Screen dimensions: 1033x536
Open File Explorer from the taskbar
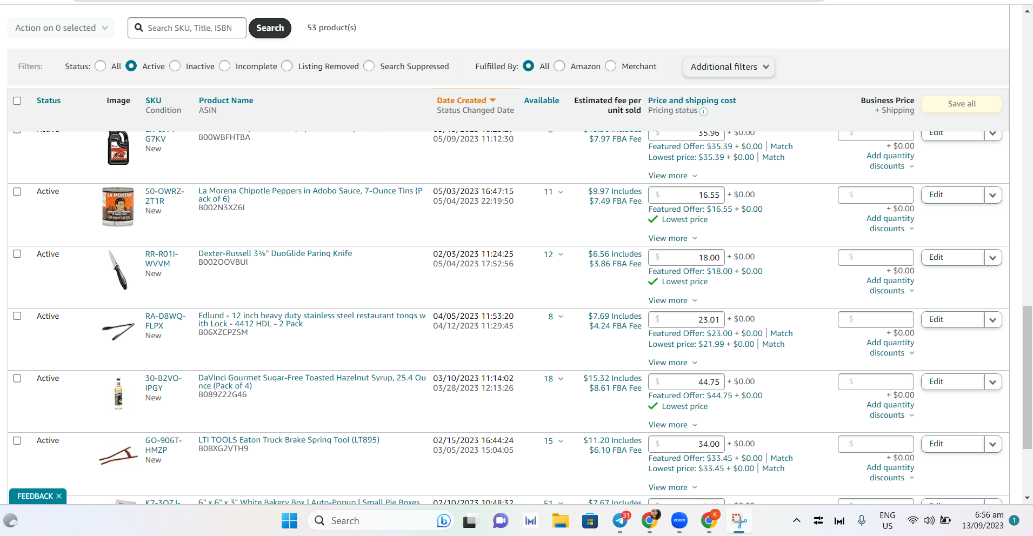tap(560, 521)
